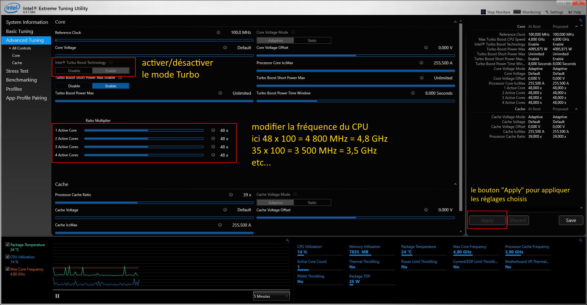The width and height of the screenshot is (587, 305).
Task: Pause the monitoring graph
Action: click(x=57, y=296)
